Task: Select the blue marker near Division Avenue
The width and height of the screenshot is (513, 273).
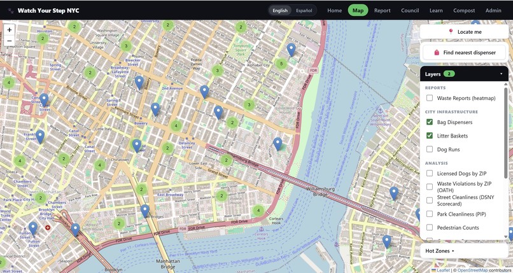Action: click(x=387, y=242)
